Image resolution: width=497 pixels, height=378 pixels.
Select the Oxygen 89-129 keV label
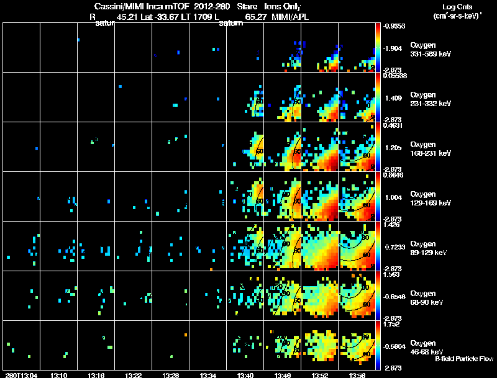pos(428,248)
